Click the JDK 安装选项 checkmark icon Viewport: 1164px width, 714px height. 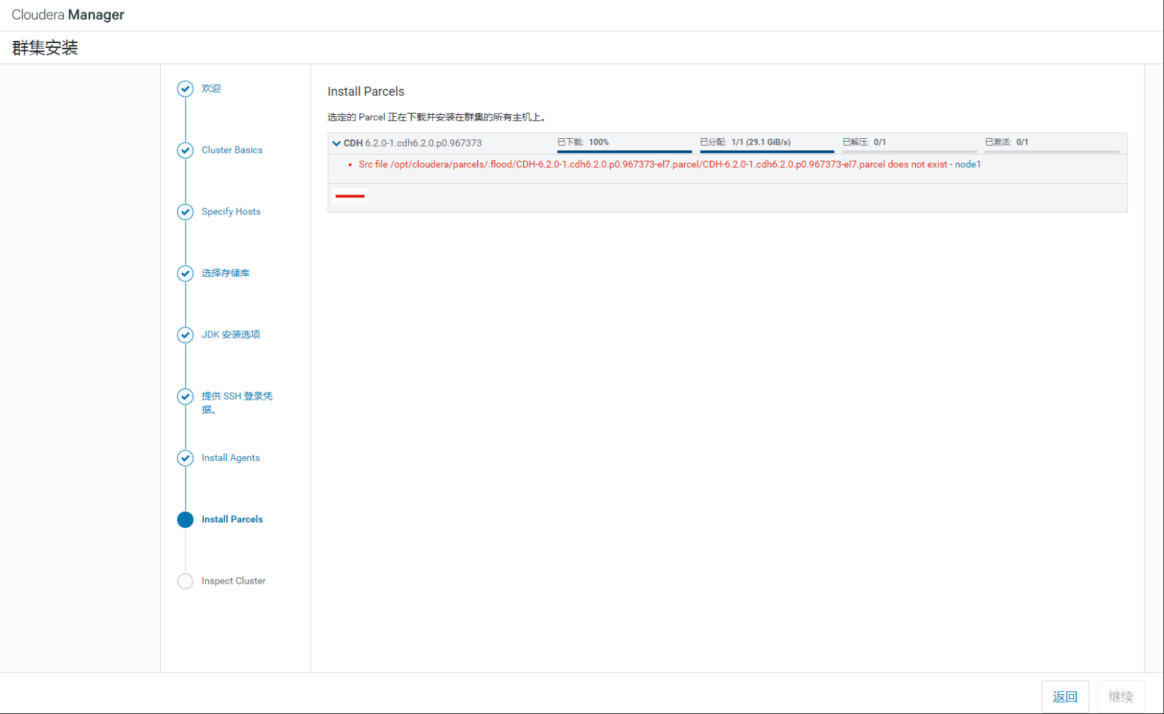pos(185,335)
